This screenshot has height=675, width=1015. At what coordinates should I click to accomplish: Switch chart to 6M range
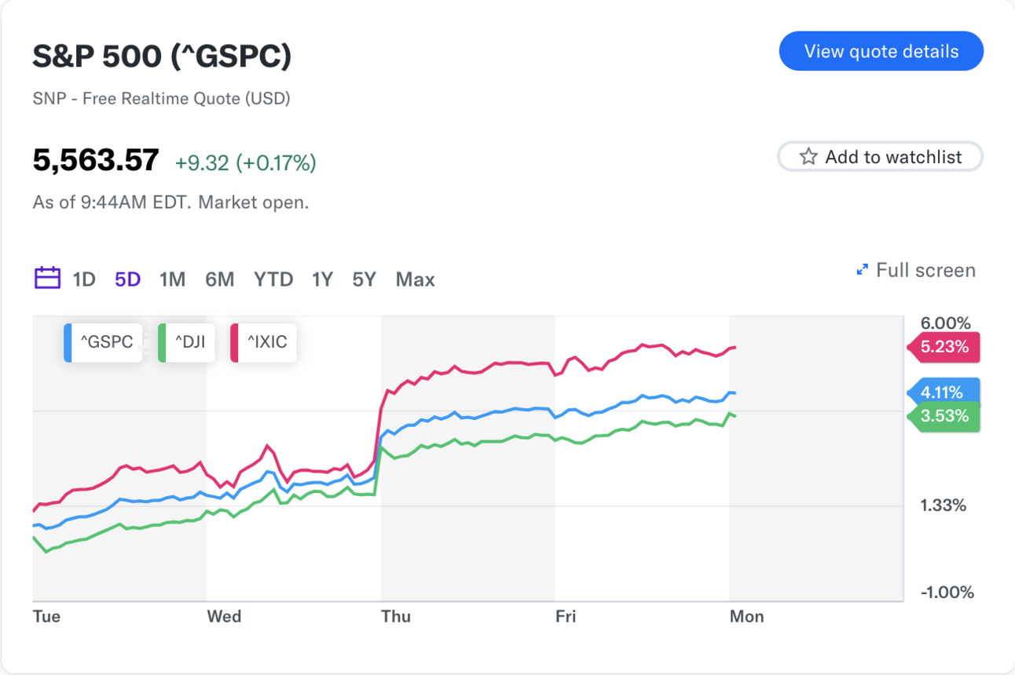coord(220,279)
